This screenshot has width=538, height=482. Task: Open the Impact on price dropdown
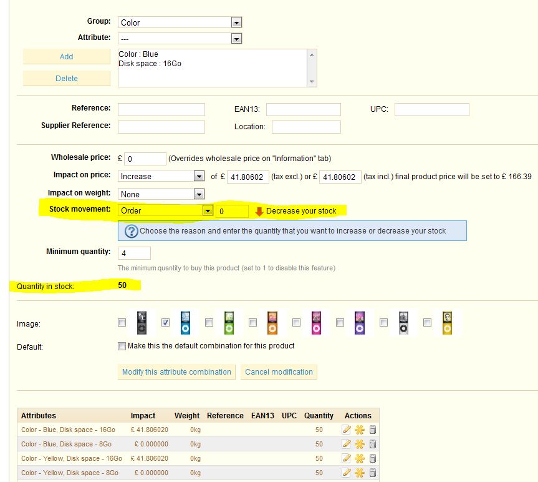click(x=161, y=176)
